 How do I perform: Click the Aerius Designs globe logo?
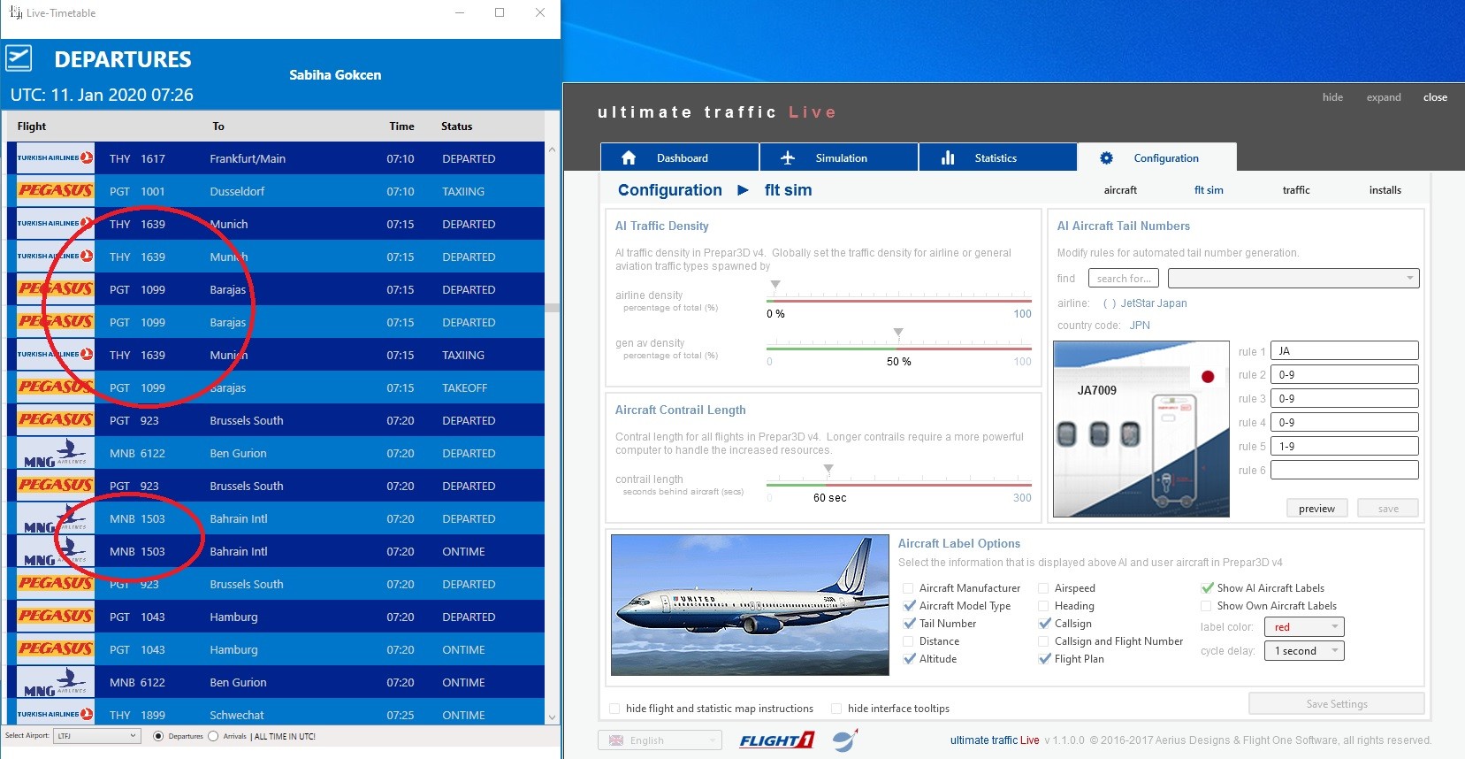click(x=845, y=740)
